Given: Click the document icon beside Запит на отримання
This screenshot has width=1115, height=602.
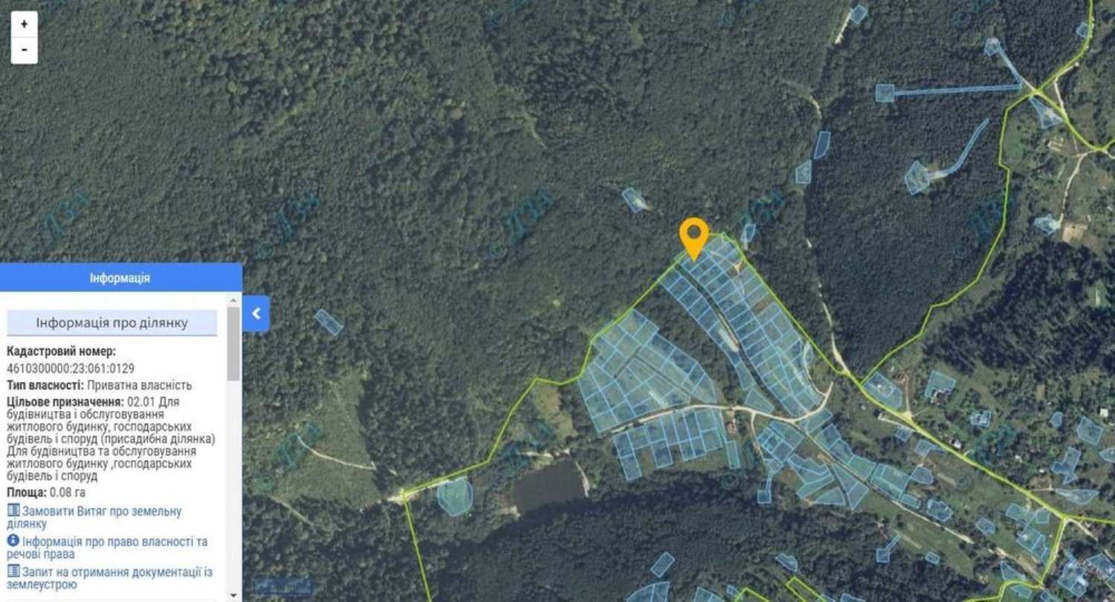Looking at the screenshot, I should pos(13,572).
